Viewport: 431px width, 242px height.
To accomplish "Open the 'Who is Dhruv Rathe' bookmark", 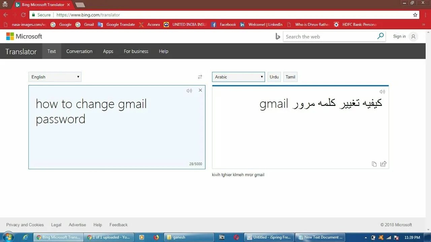I will 308,25.
